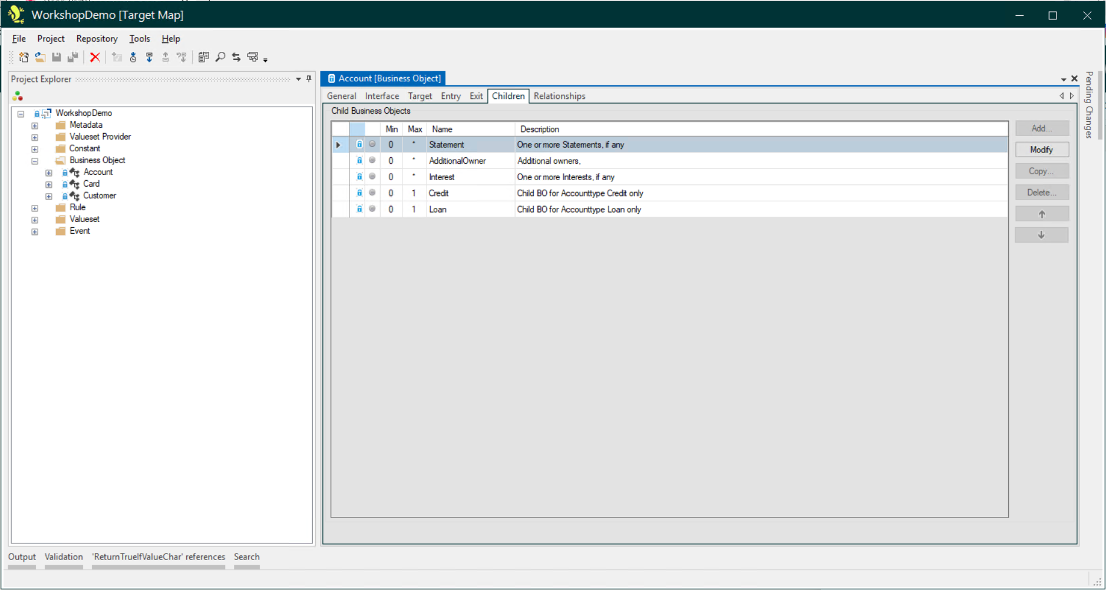Screen dimensions: 1106x590
Task: Click the swap arrows toolbar icon
Action: pyautogui.click(x=236, y=57)
